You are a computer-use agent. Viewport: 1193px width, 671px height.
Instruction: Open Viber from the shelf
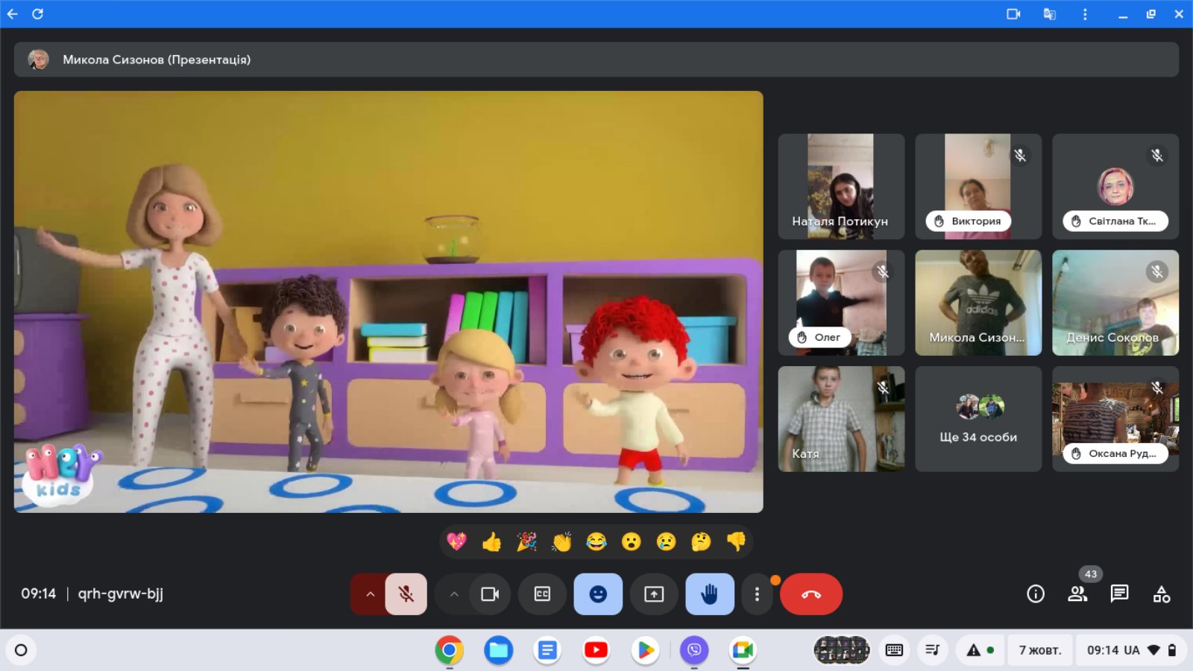click(x=694, y=650)
